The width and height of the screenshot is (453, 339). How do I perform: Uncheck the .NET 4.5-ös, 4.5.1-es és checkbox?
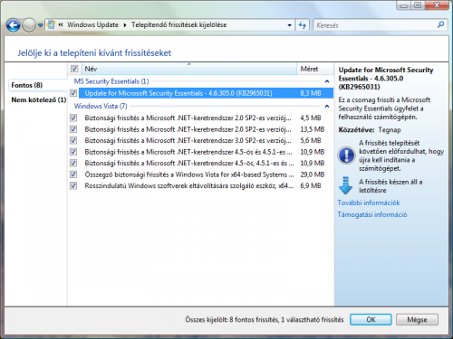(73, 163)
